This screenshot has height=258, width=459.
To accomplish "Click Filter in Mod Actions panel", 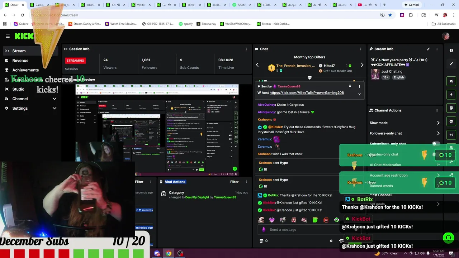I will 234,182.
